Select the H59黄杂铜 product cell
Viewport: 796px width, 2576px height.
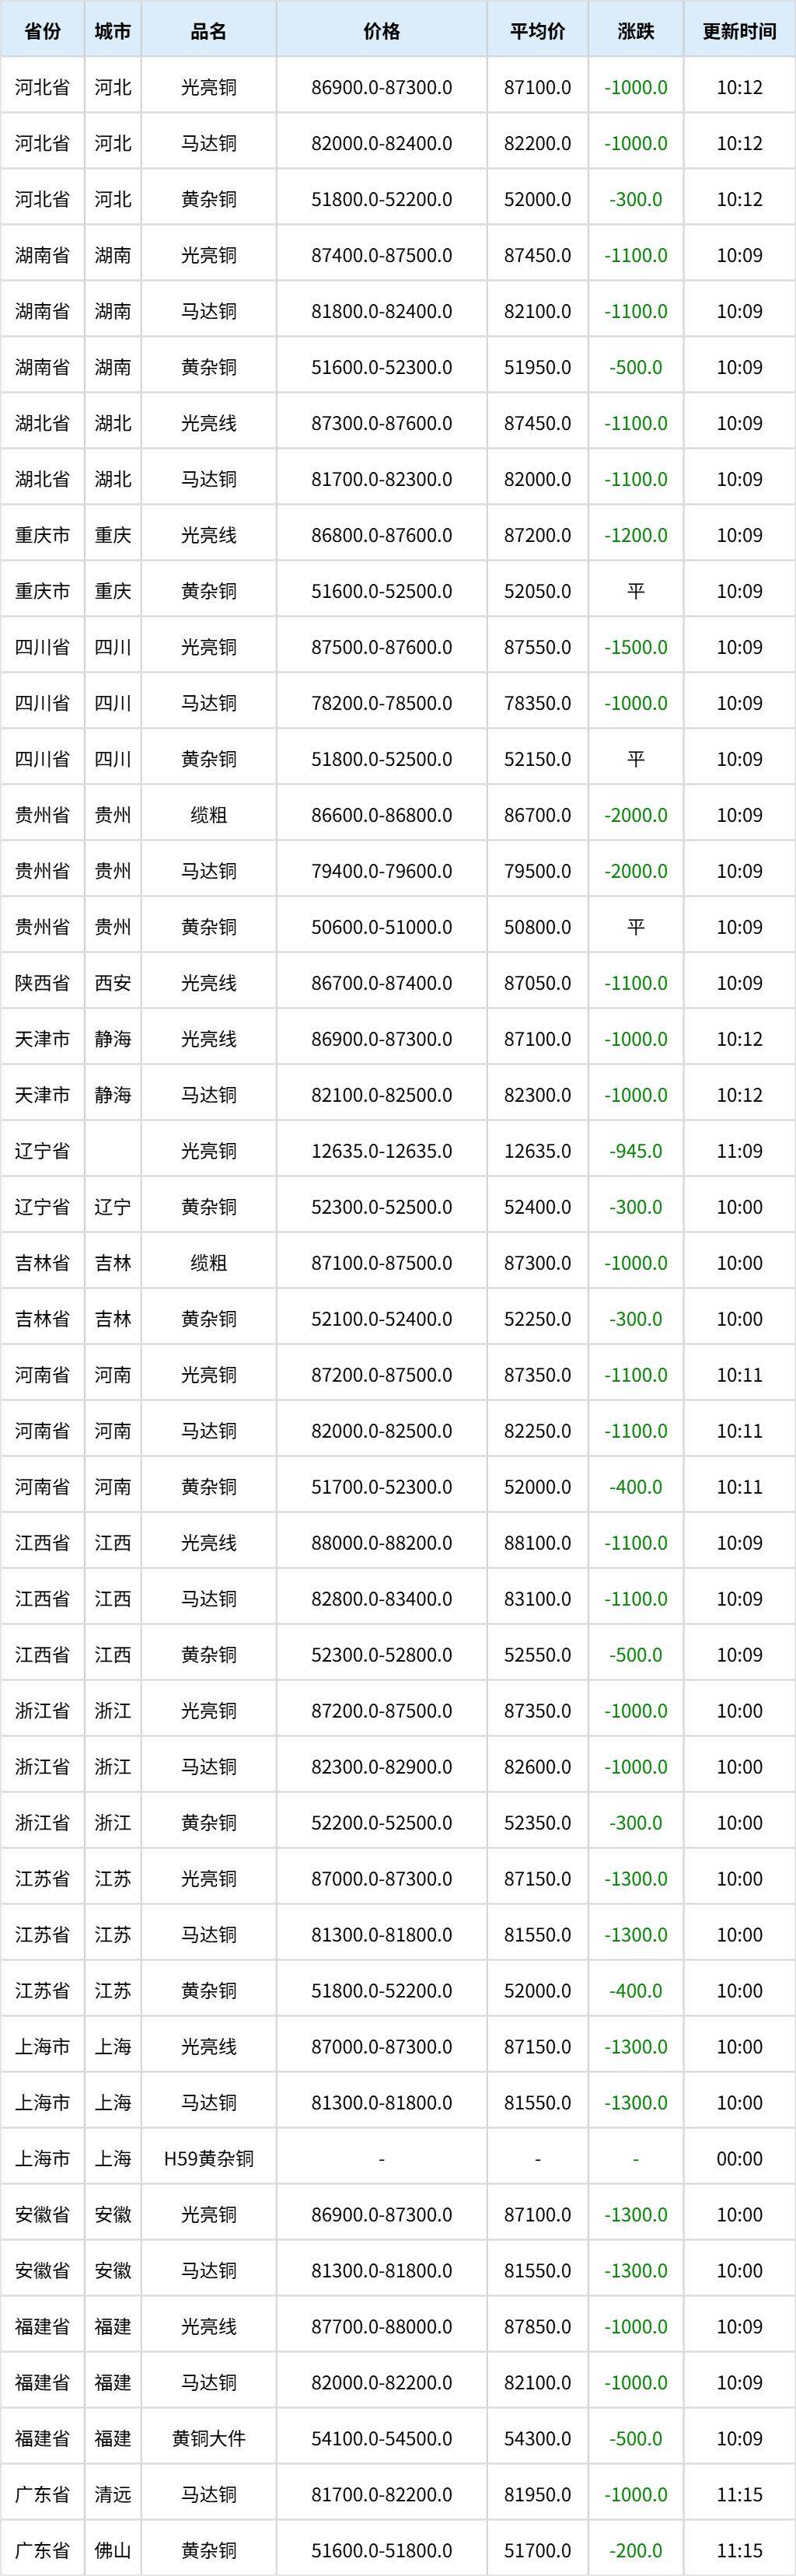pos(208,2158)
